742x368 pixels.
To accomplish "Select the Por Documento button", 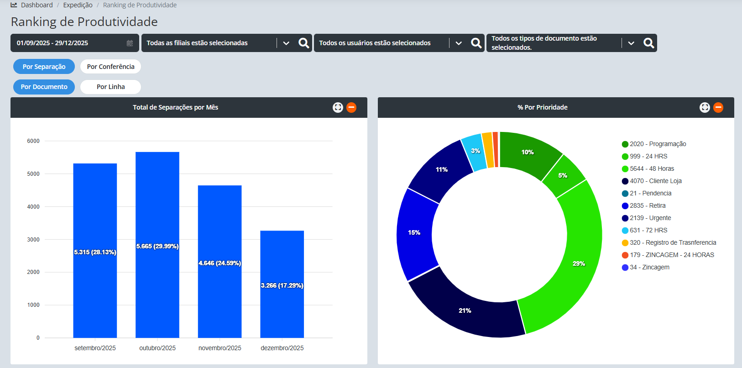I will [44, 87].
